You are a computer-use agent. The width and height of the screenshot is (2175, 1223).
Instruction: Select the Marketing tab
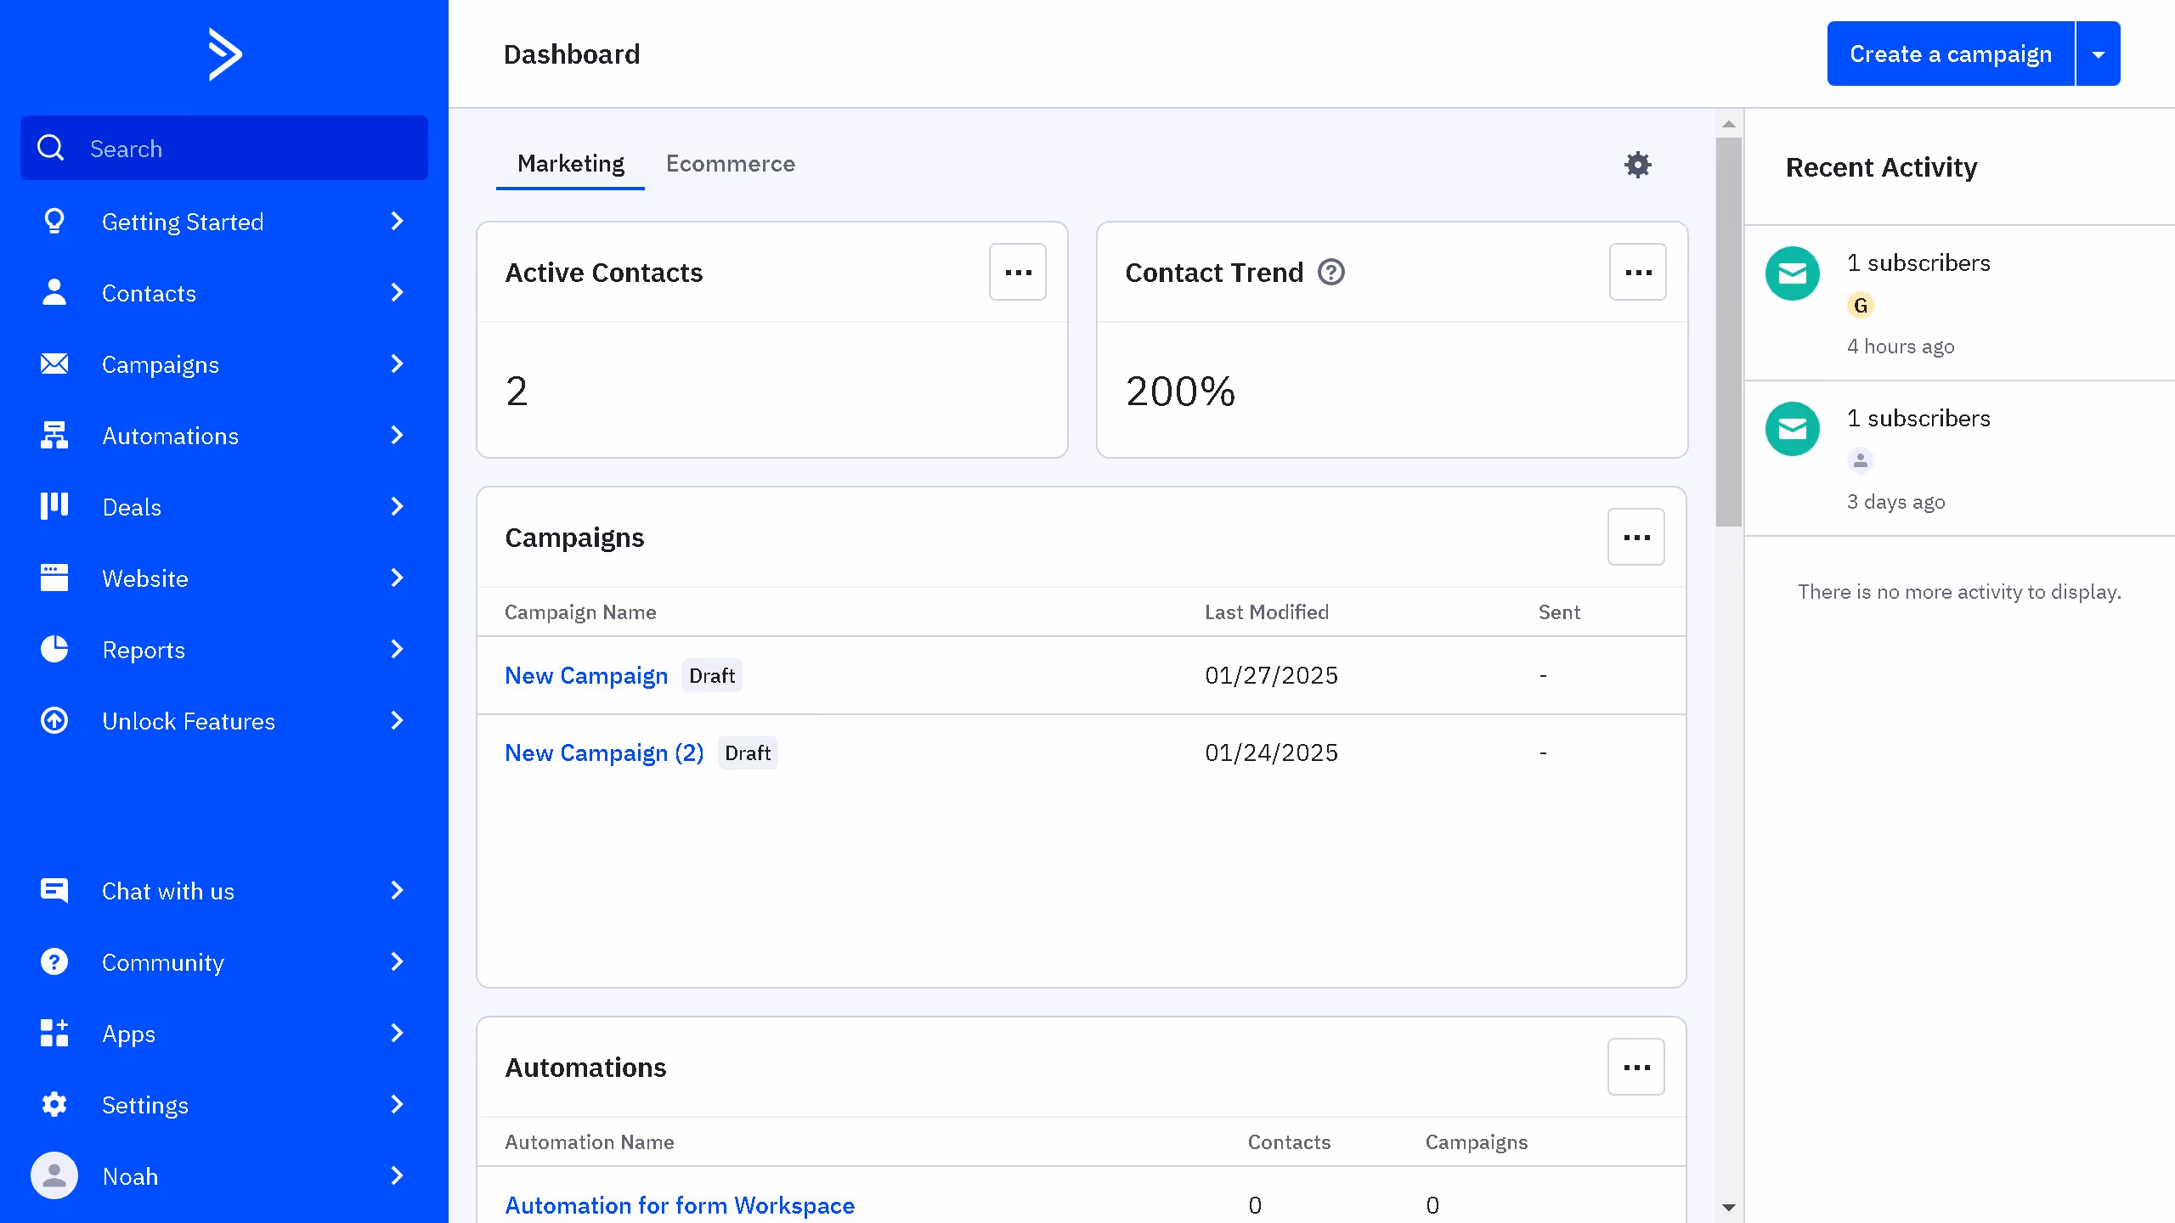(x=570, y=164)
